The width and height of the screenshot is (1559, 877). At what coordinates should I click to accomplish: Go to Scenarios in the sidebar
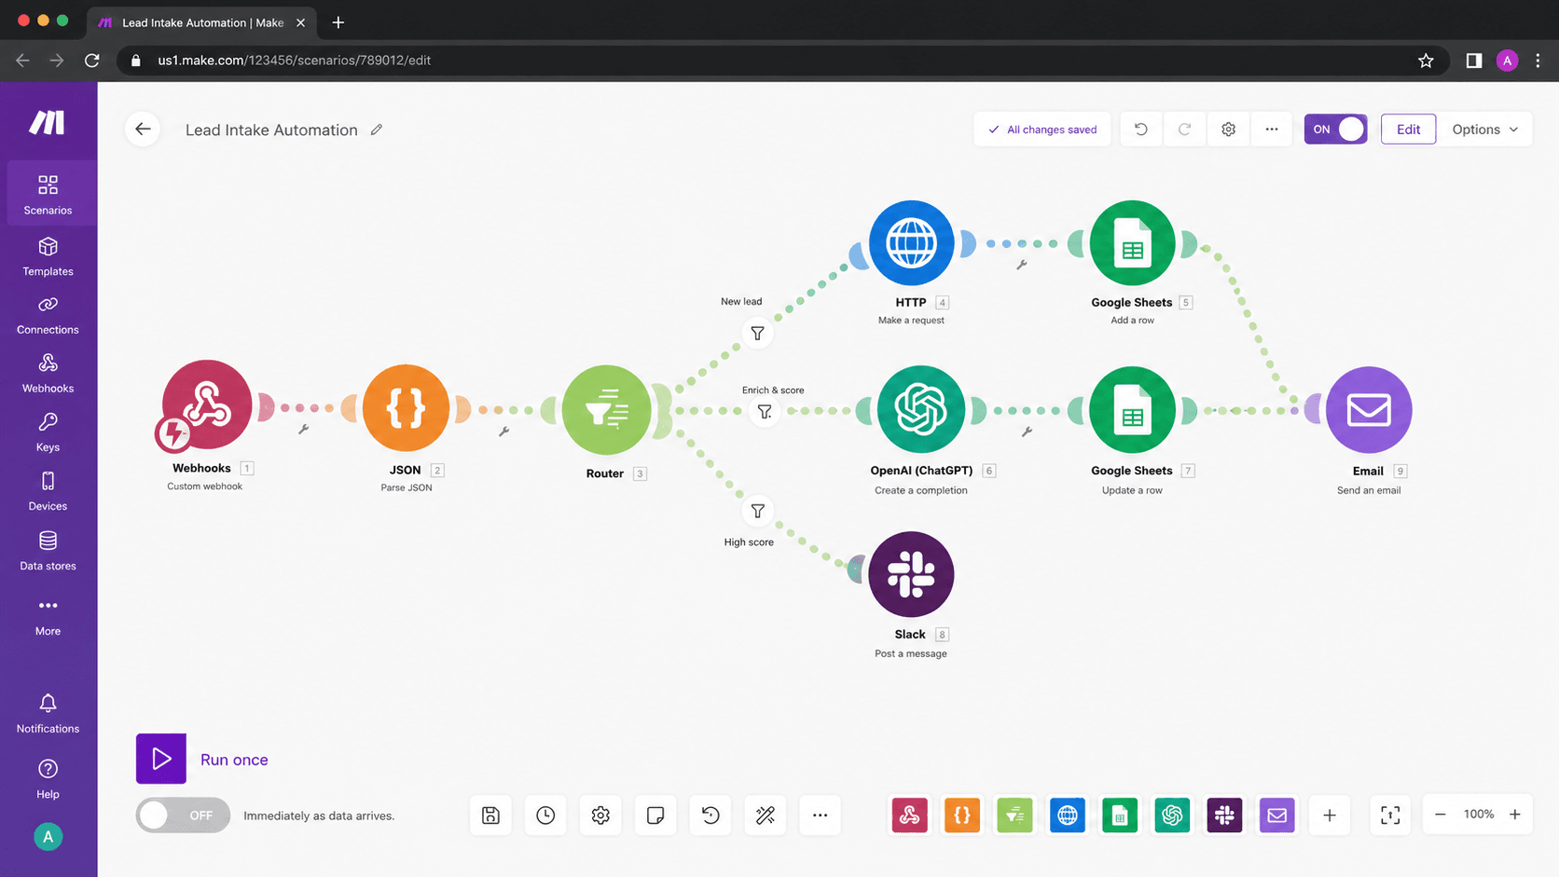coord(48,194)
